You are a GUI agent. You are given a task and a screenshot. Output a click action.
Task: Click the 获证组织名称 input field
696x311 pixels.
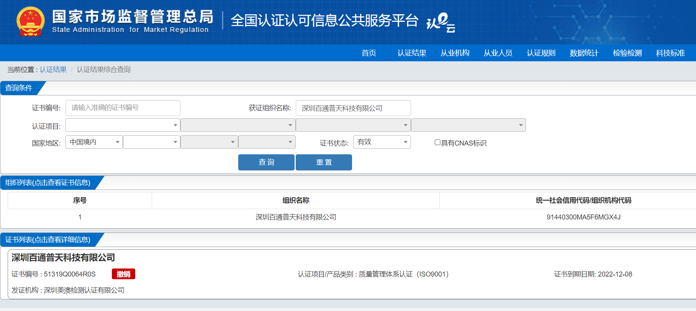tap(353, 108)
